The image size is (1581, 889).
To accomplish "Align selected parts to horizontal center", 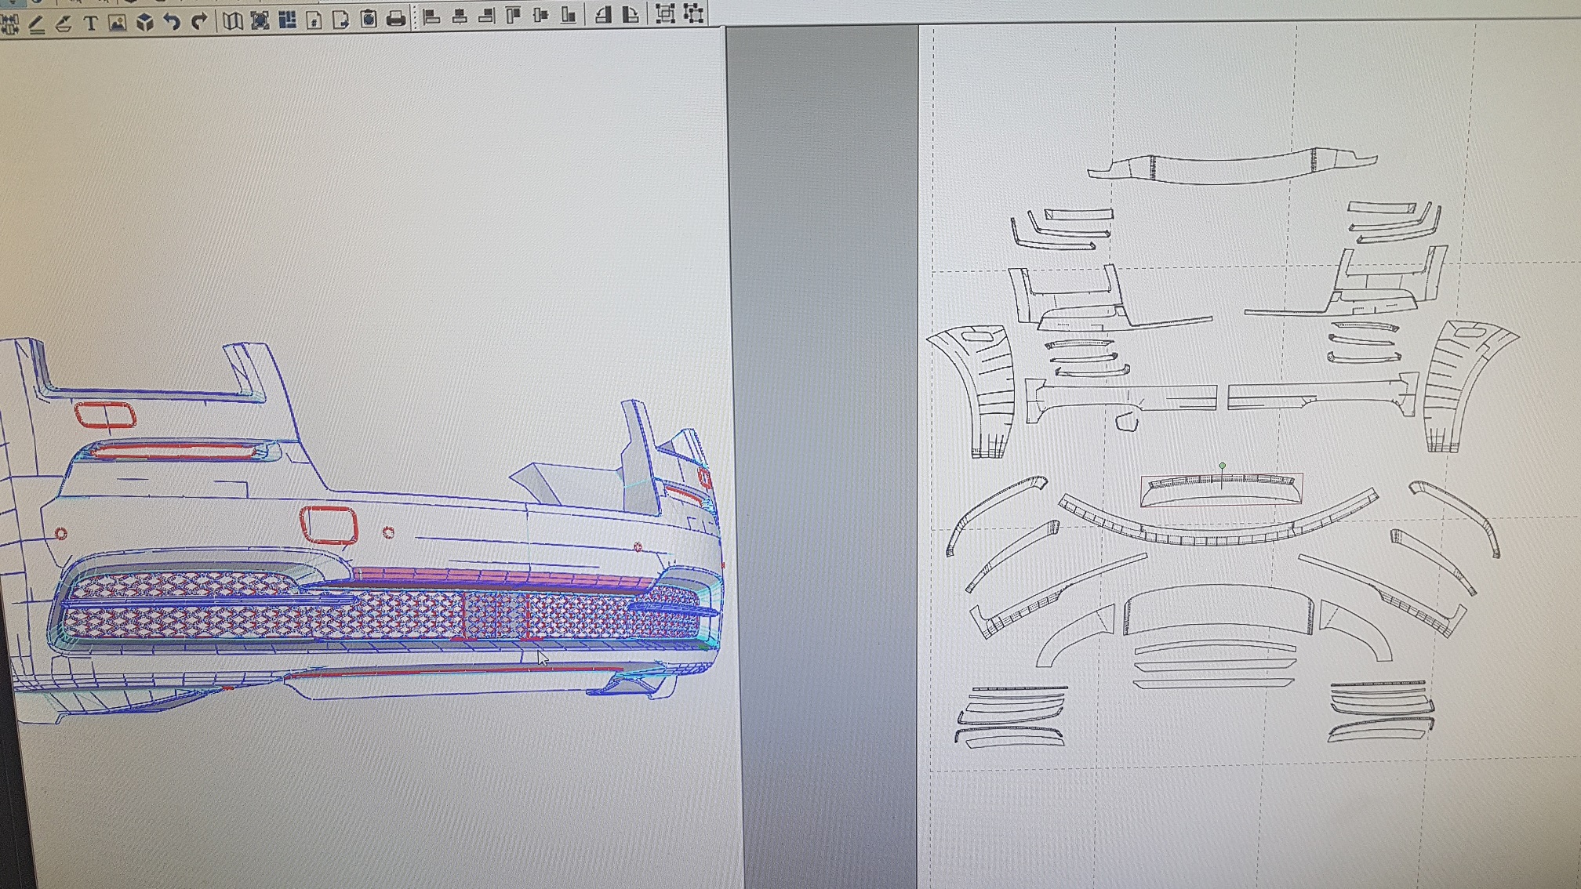I will pos(460,16).
